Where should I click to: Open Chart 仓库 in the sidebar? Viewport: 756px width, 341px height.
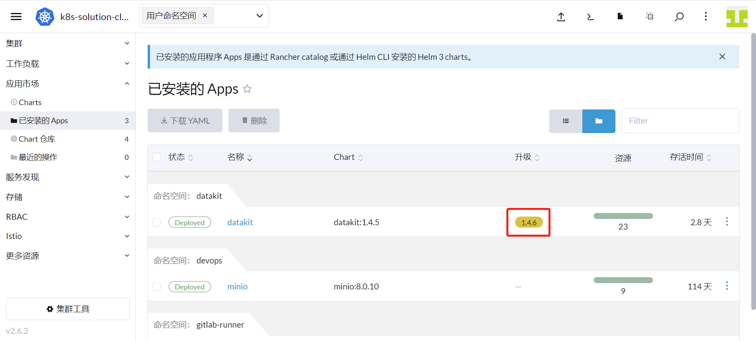point(68,139)
